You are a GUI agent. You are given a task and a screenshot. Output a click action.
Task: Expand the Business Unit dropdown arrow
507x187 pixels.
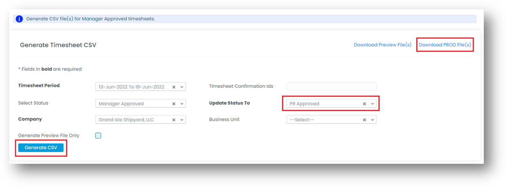[x=372, y=120]
